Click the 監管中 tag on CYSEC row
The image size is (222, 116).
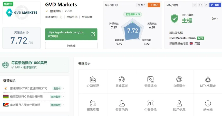click(57, 88)
